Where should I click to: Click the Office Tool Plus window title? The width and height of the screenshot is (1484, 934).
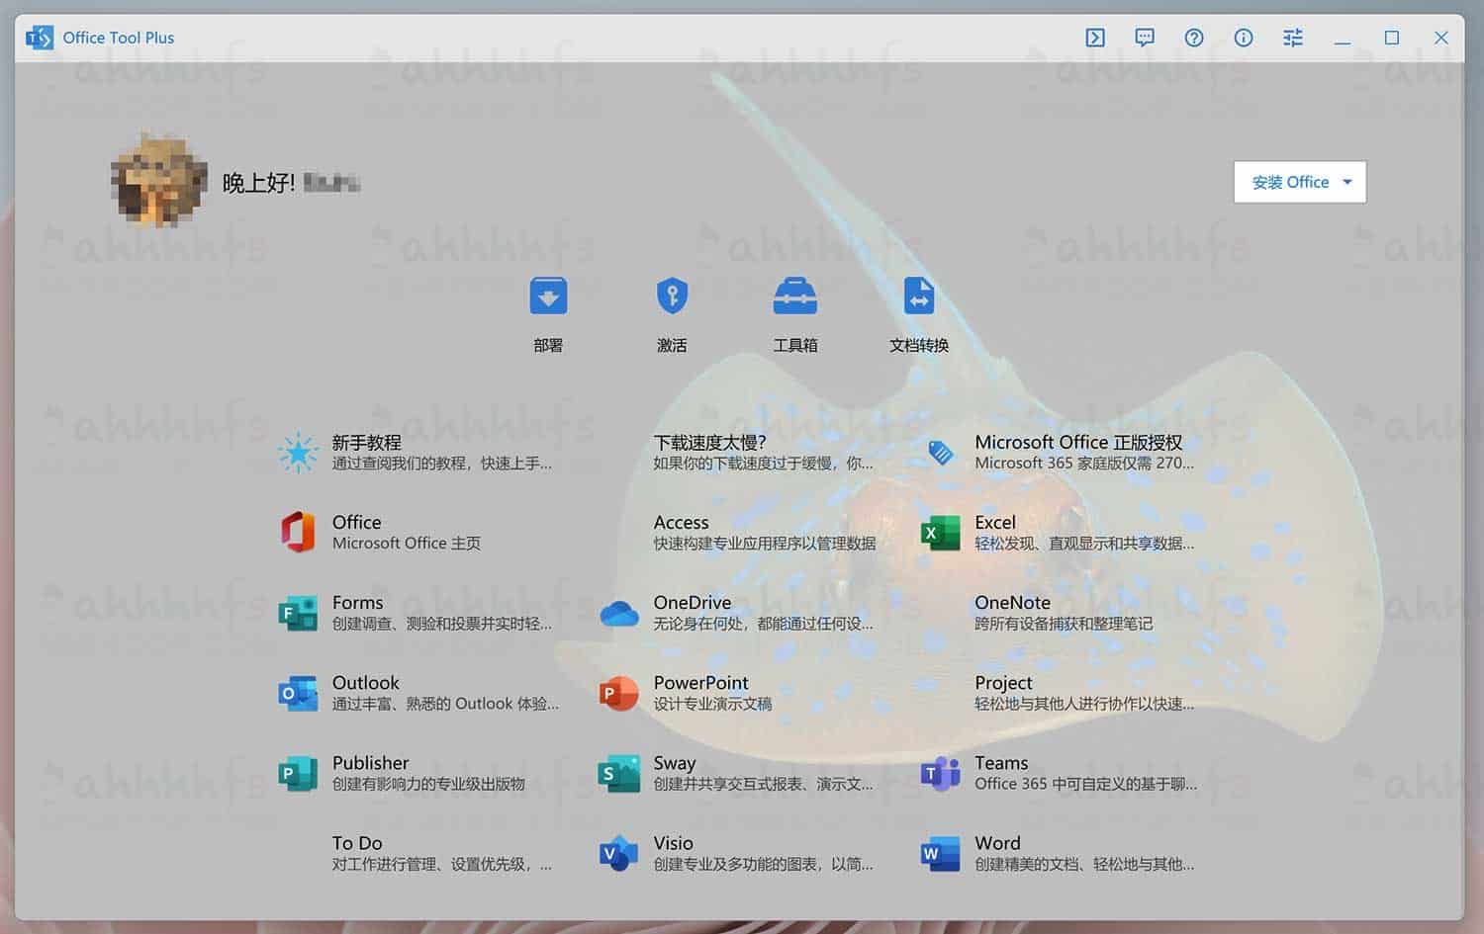(119, 38)
